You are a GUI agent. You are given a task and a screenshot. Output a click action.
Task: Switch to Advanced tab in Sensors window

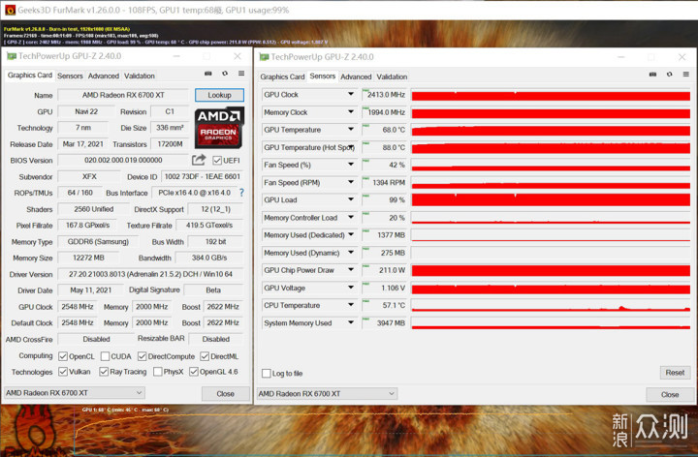356,76
